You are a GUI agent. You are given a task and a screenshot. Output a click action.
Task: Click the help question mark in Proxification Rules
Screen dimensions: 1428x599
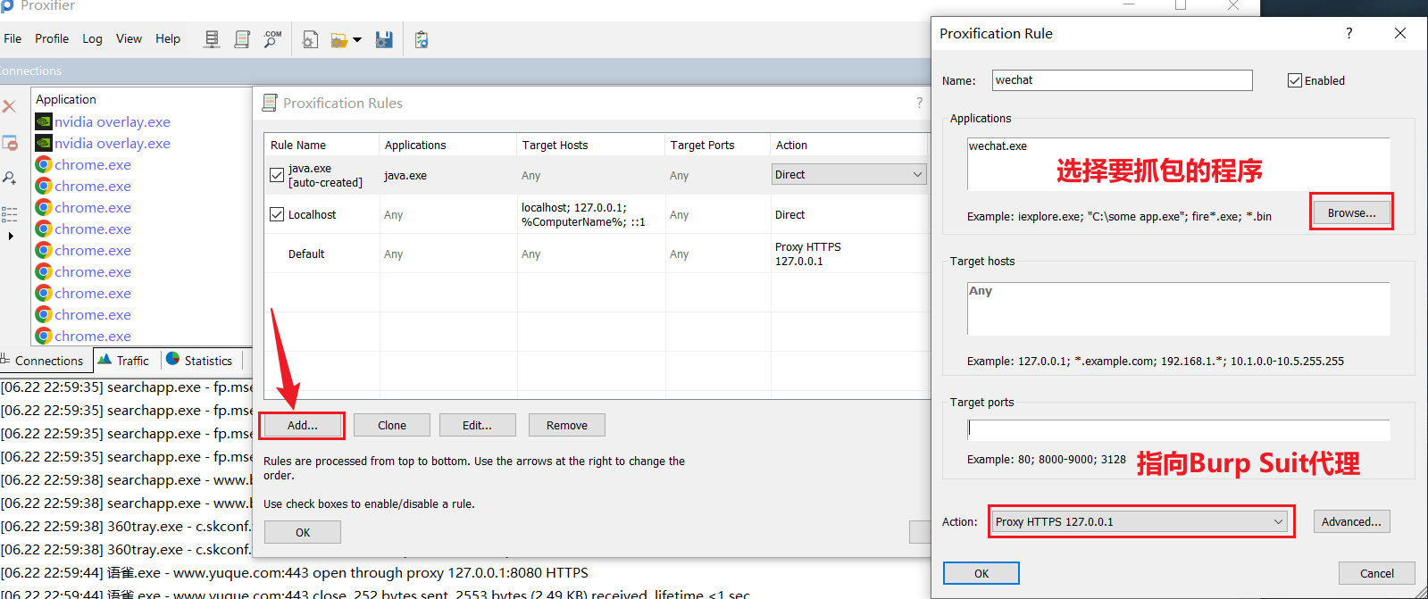pos(919,103)
